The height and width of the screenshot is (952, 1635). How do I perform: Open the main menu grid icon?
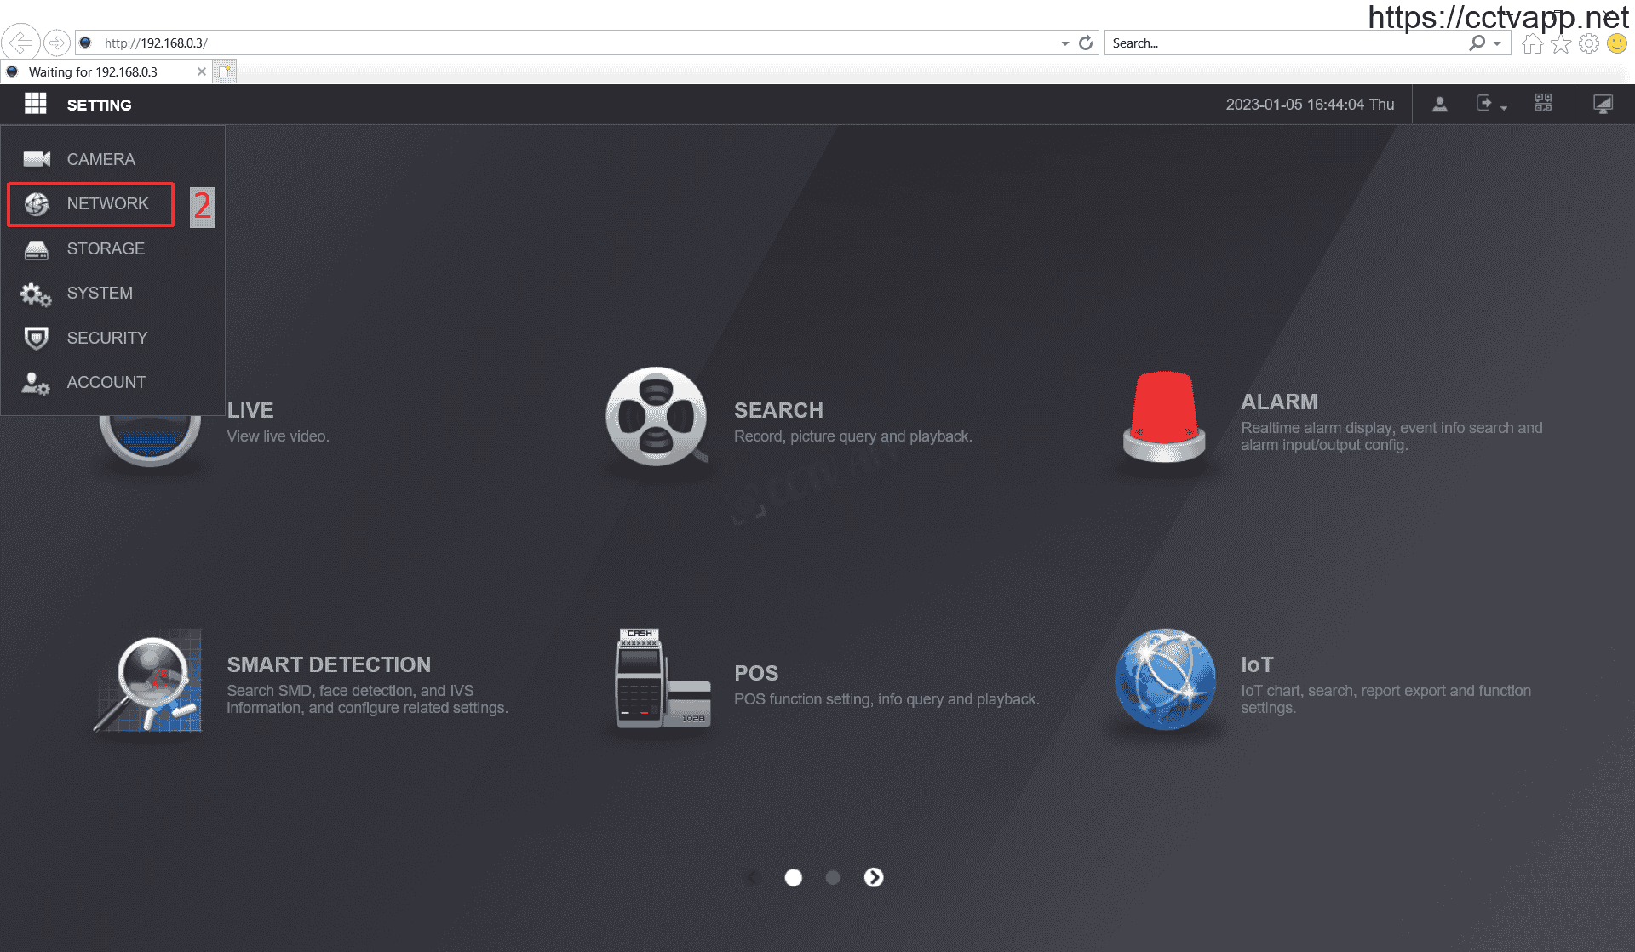click(x=35, y=104)
